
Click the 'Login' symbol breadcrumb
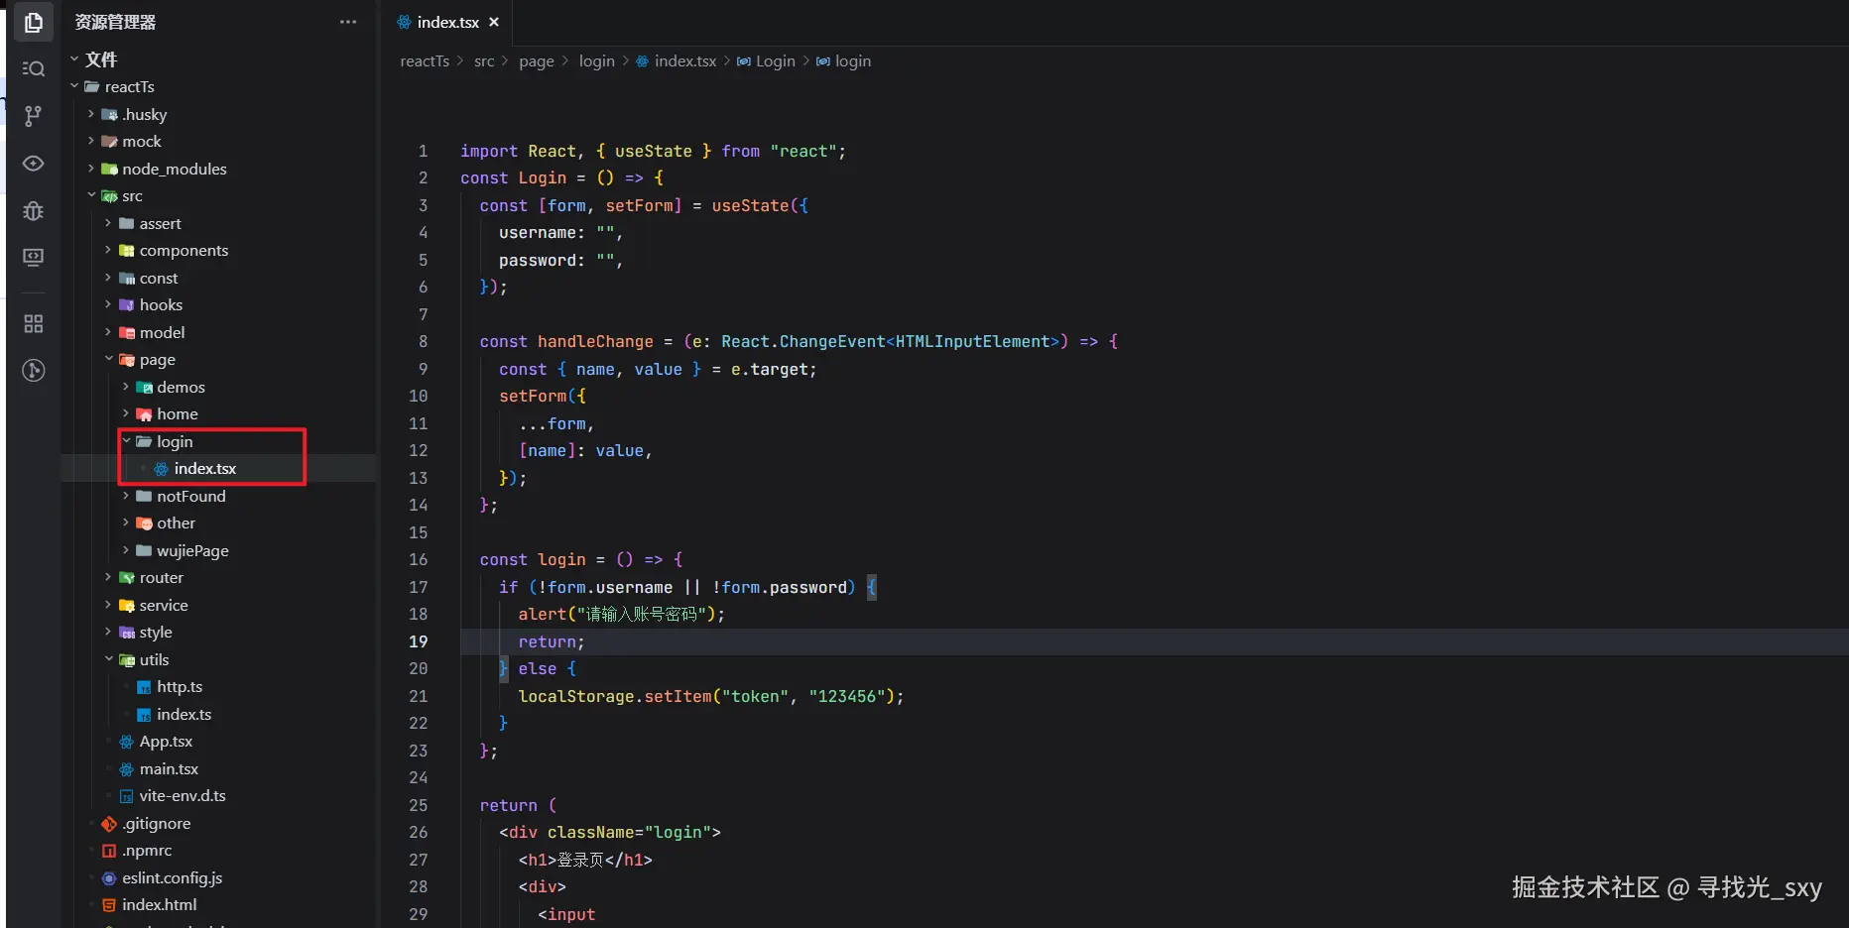click(775, 61)
